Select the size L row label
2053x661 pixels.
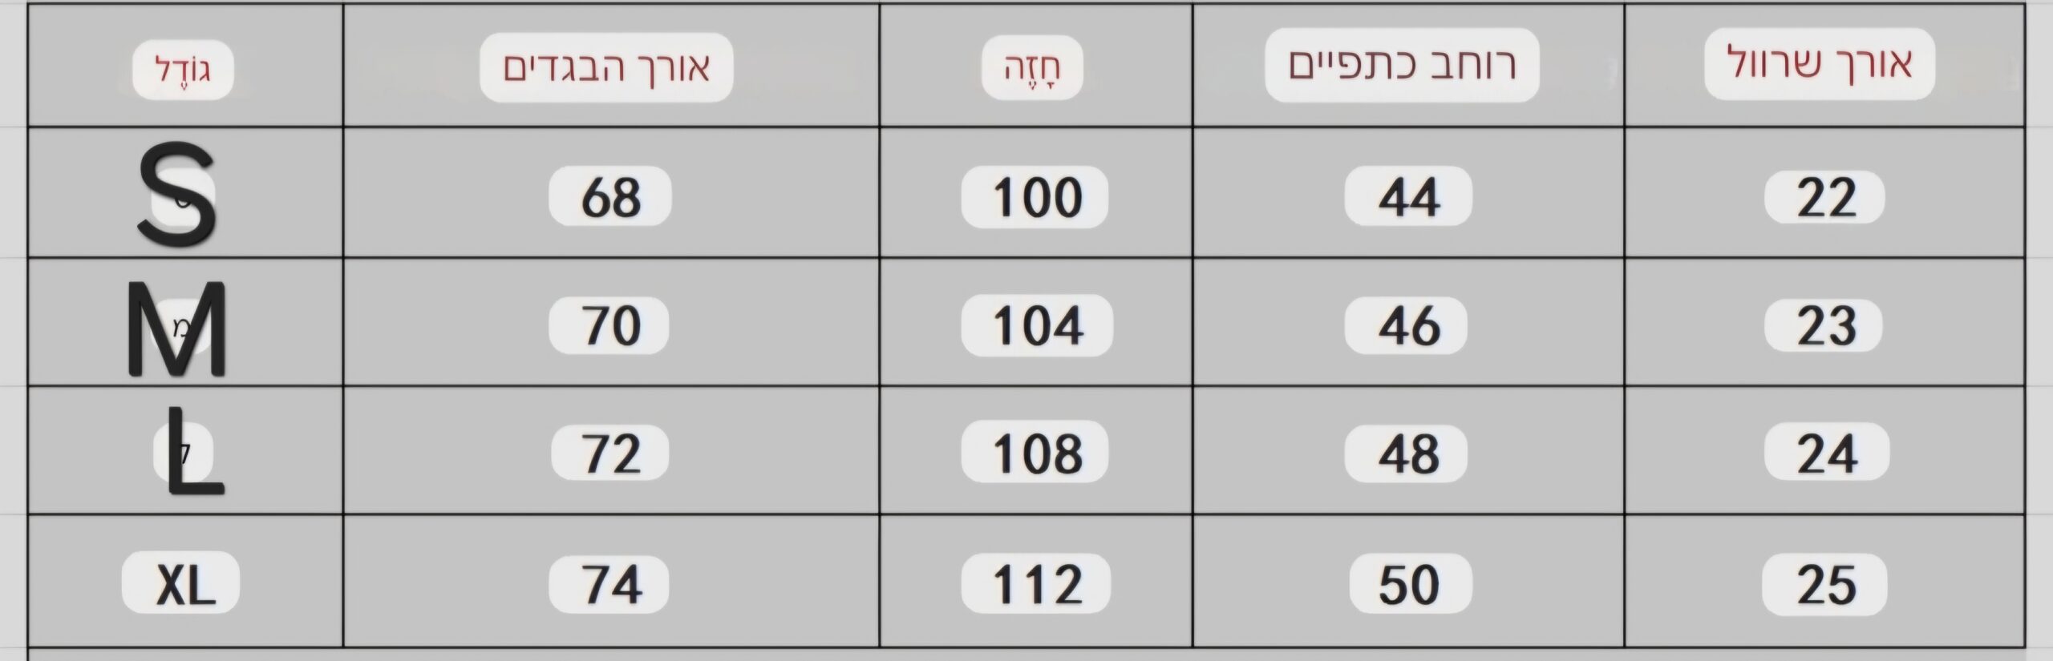point(189,452)
